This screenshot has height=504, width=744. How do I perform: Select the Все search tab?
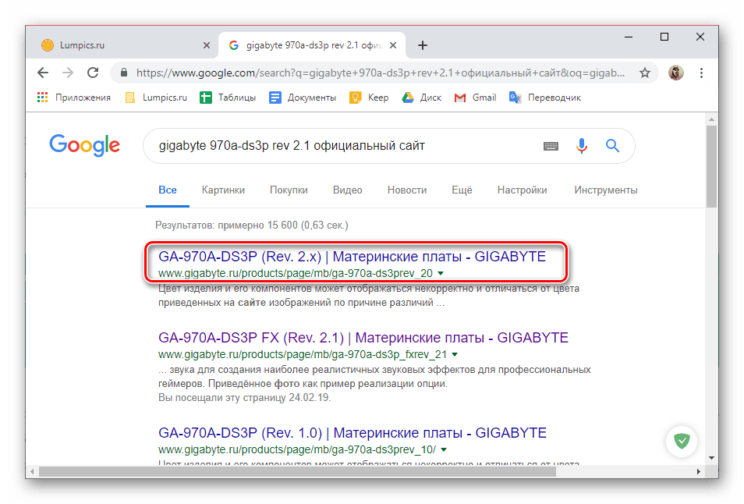click(x=168, y=190)
